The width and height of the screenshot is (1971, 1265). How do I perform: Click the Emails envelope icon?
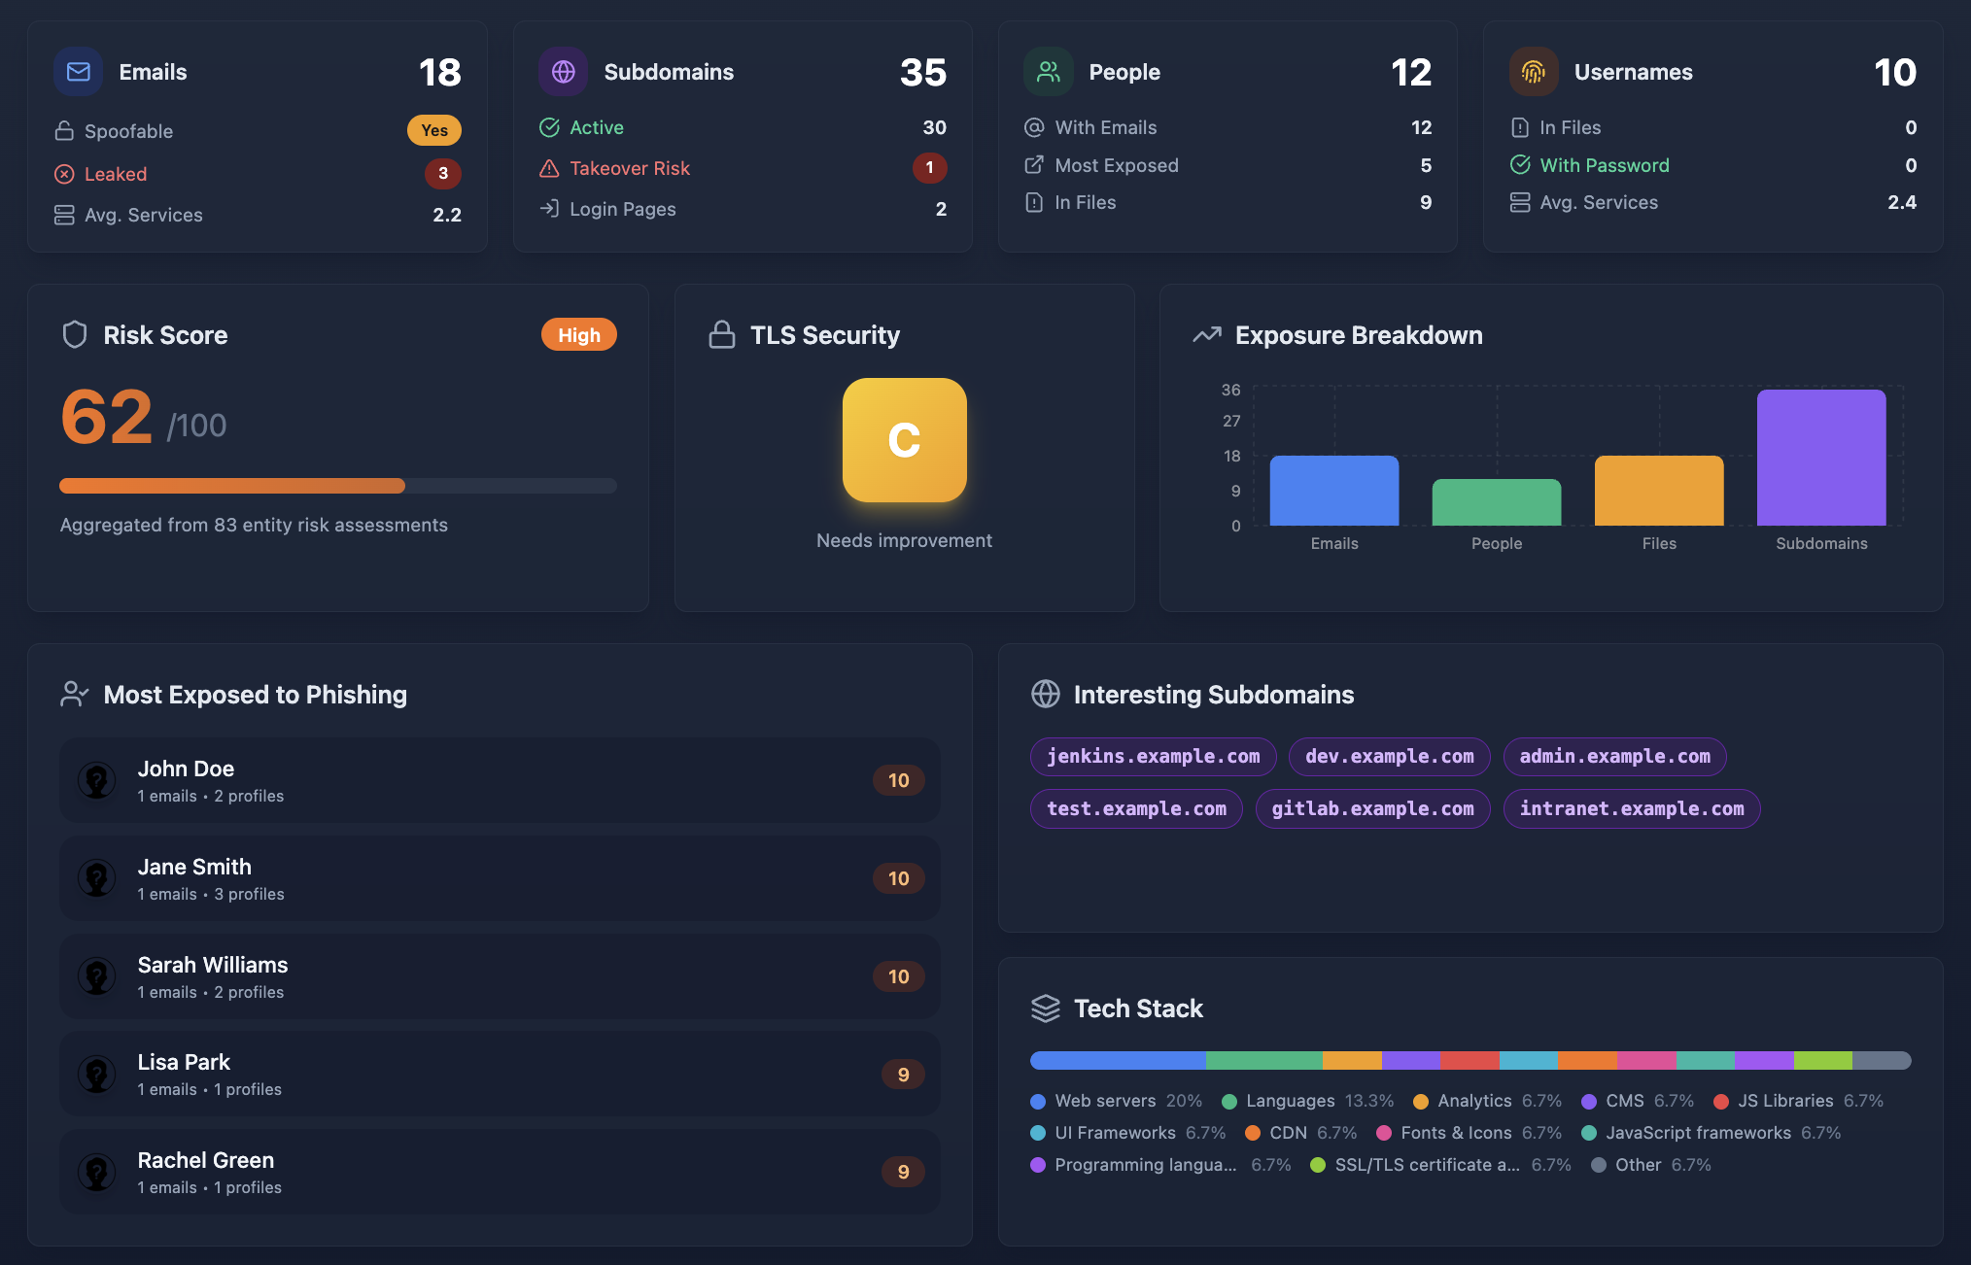(x=78, y=71)
